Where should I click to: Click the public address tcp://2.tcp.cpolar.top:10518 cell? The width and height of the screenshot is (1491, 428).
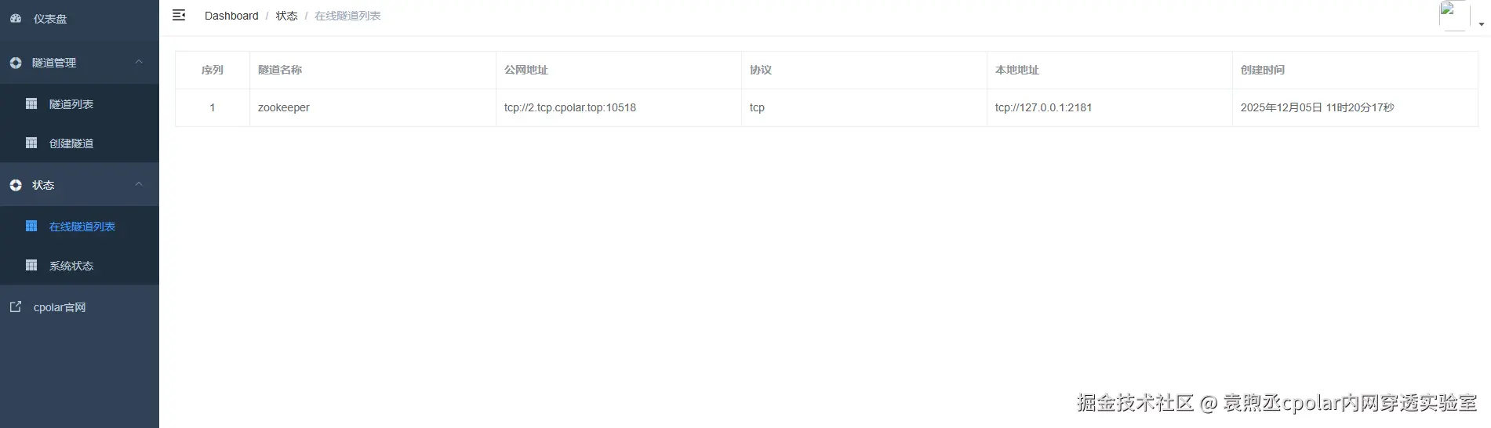[570, 107]
